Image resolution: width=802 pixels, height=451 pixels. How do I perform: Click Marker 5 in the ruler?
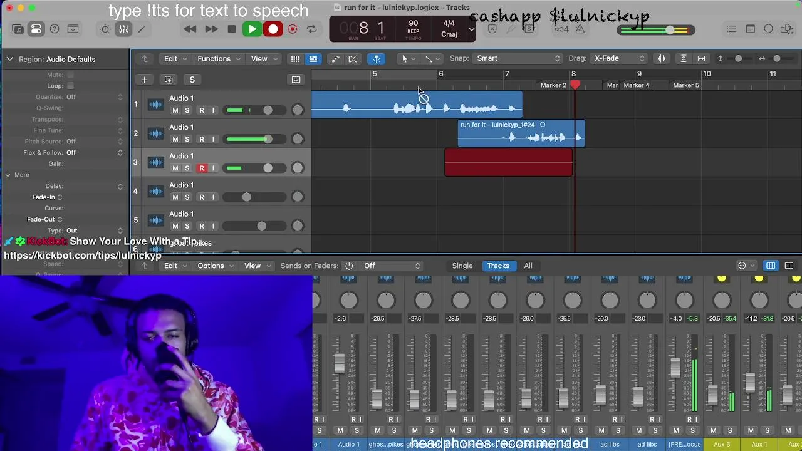685,85
